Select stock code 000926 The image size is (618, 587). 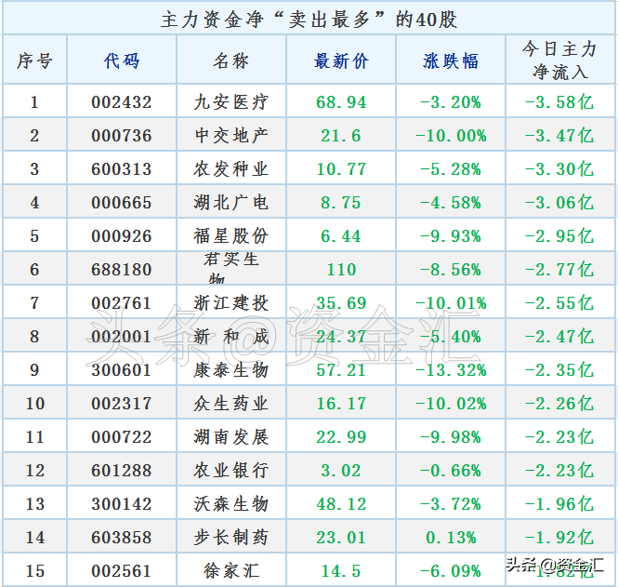(122, 236)
